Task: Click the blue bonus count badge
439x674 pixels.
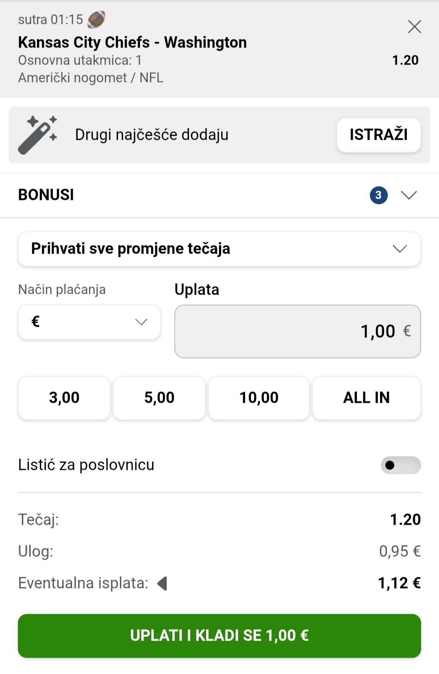Action: [x=378, y=195]
